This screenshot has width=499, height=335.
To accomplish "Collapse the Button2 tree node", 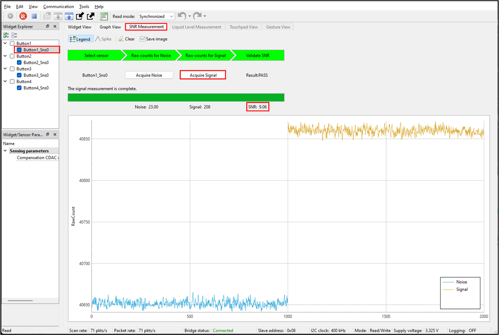I will pos(5,56).
